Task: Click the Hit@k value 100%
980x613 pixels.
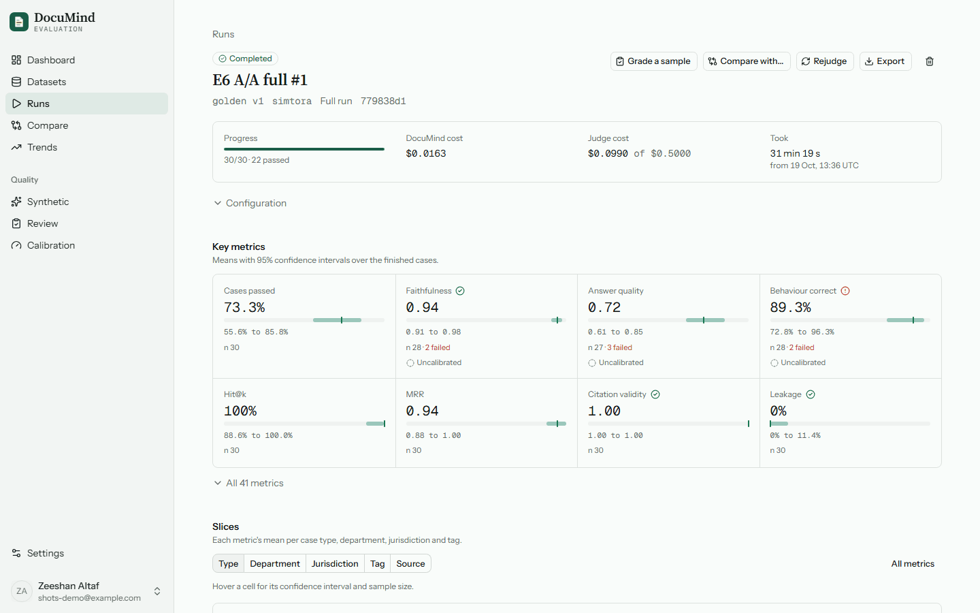Action: [240, 411]
